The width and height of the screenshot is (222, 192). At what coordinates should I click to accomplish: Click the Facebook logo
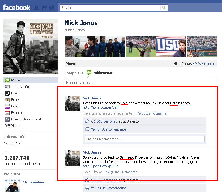point(16,7)
